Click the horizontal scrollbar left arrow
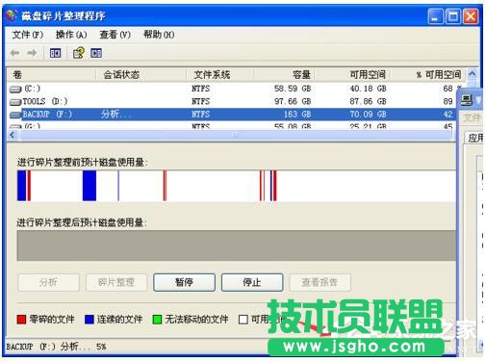The width and height of the screenshot is (486, 362). click(x=12, y=135)
